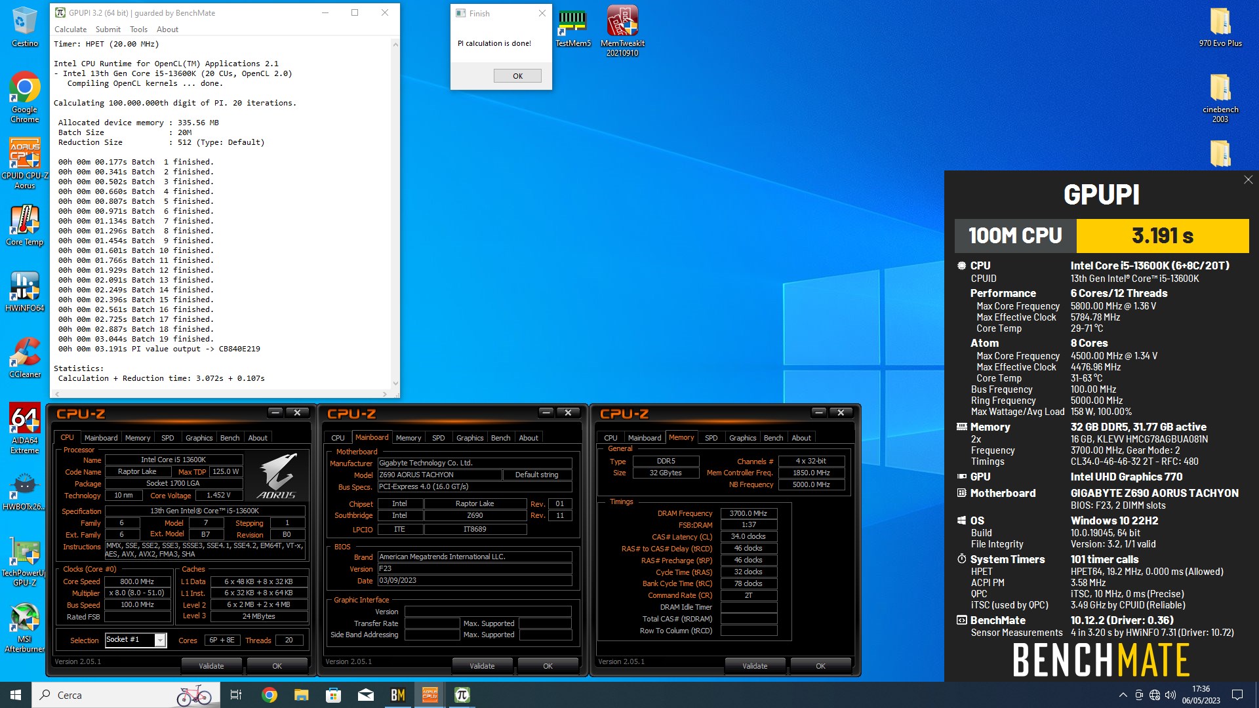Select CPU tab in the Mainboard CPU-Z window
This screenshot has height=708, width=1259.
[338, 438]
